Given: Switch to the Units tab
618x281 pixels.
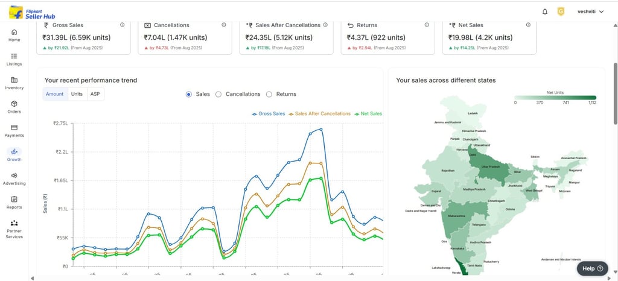Looking at the screenshot, I should [x=77, y=94].
